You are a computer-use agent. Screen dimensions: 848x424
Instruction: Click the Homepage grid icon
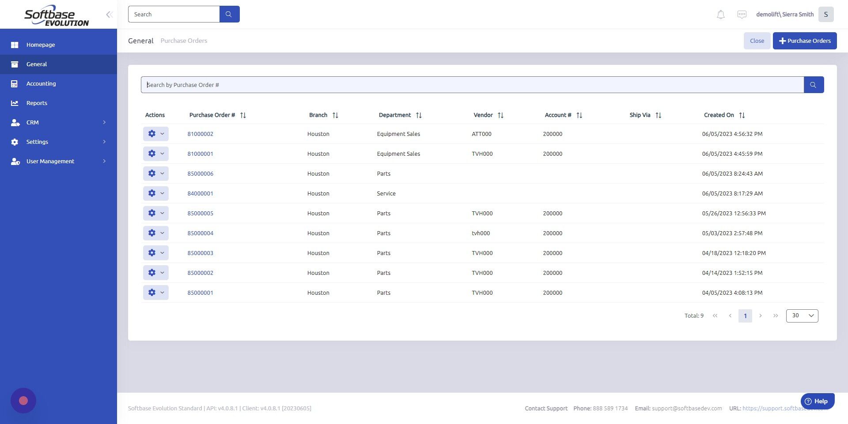pos(15,45)
